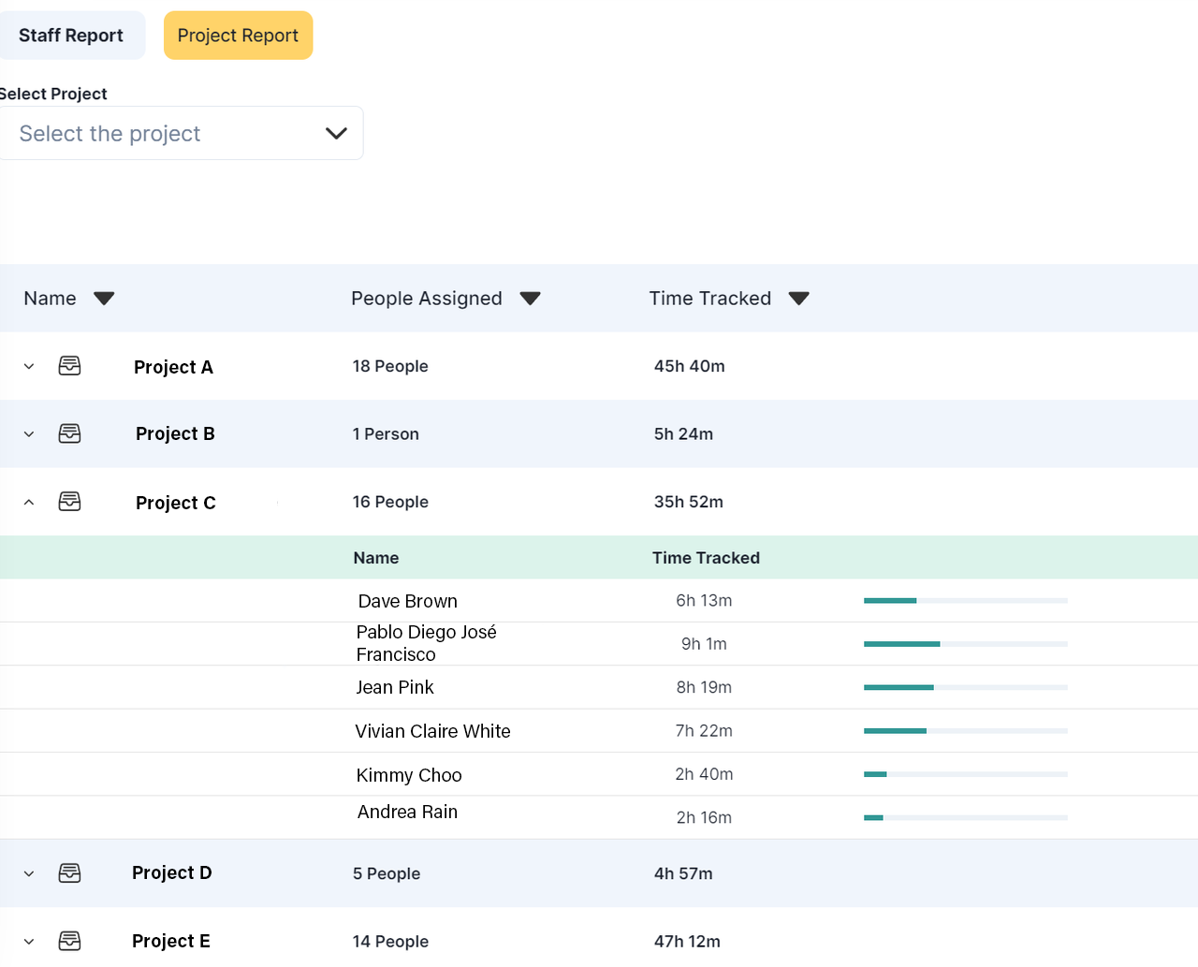Click the project icon next to Project D
The image size is (1198, 967).
click(x=69, y=872)
